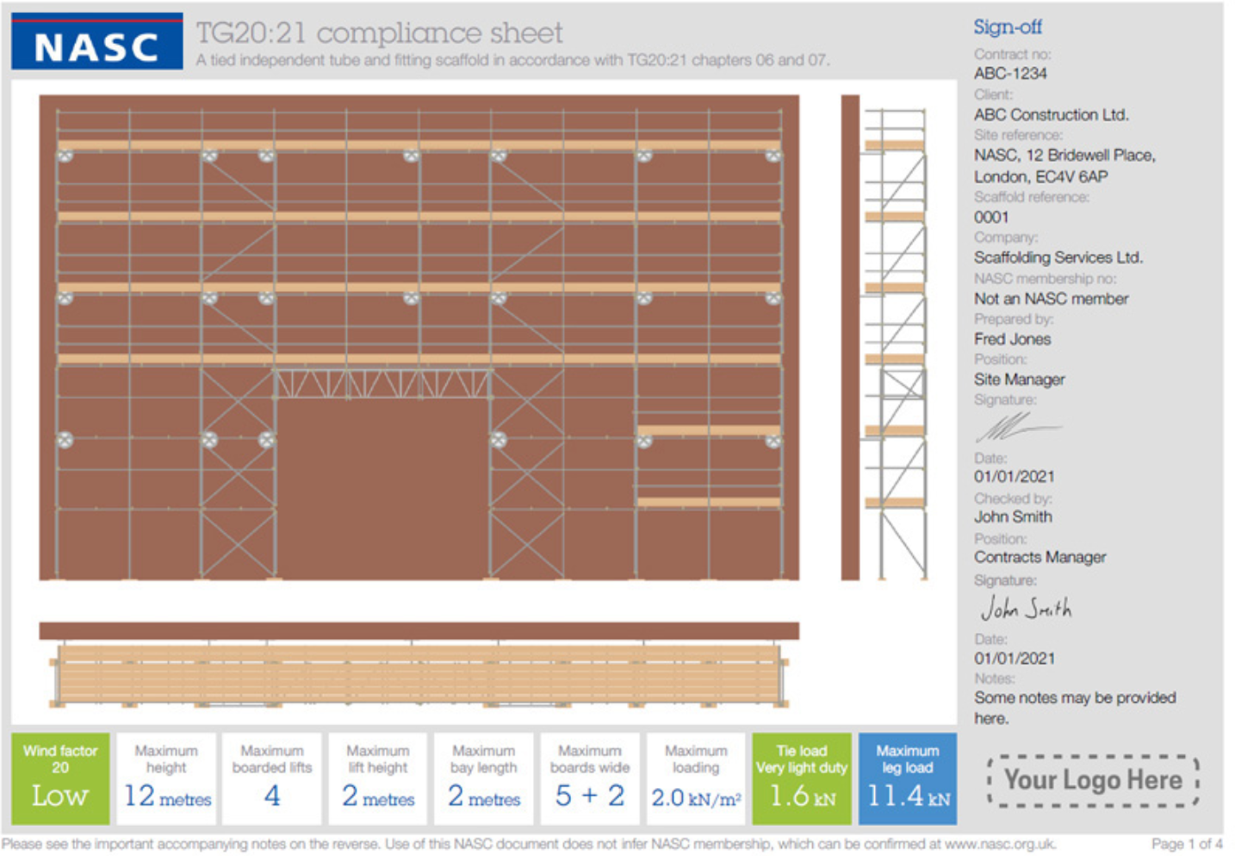Click the Maximum boarded lifts tile
This screenshot has height=856, width=1235.
(x=272, y=778)
